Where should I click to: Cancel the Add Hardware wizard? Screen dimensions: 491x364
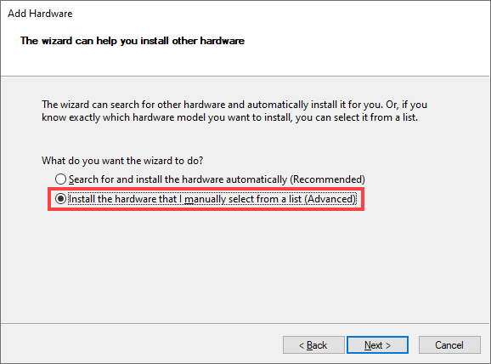click(x=449, y=345)
